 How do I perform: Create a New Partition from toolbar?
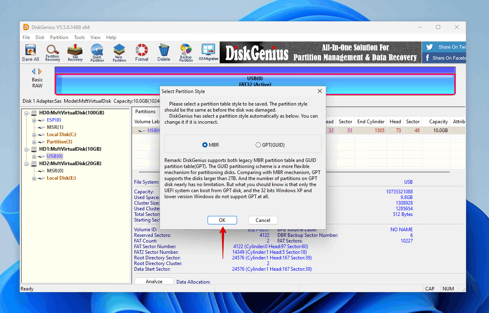[x=119, y=52]
